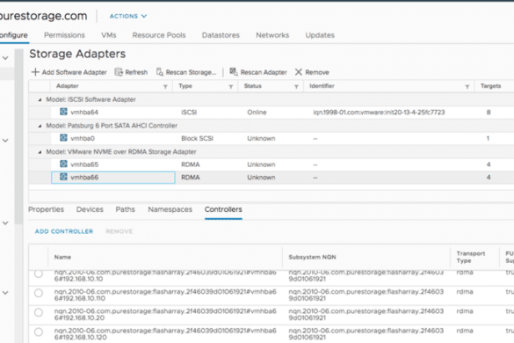Image resolution: width=514 pixels, height=343 pixels.
Task: Click Unknown status in vmhba66 row
Action: coord(261,178)
